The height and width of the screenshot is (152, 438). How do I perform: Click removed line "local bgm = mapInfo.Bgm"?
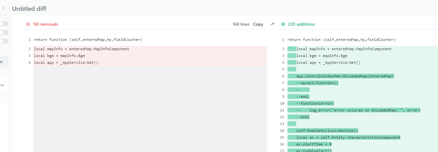click(x=59, y=56)
